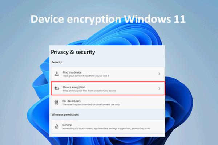Click the General padlock icon

pyautogui.click(x=57, y=127)
